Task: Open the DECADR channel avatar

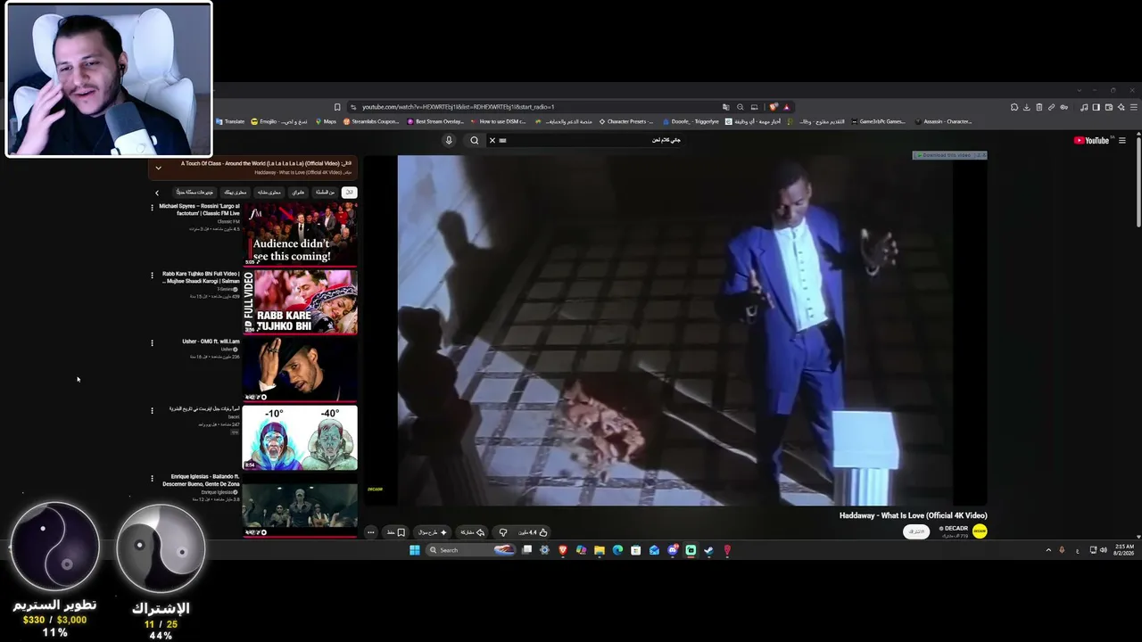Action: click(980, 531)
